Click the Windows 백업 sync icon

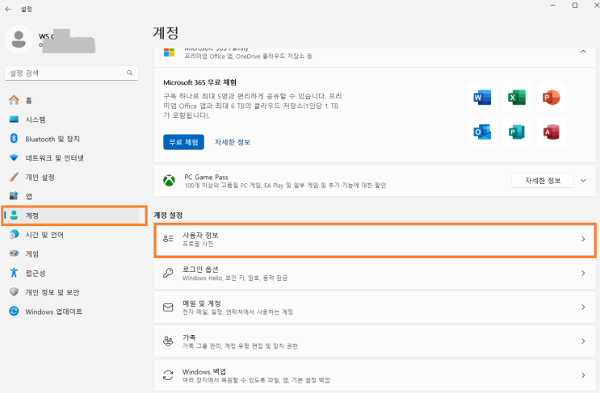click(x=168, y=375)
